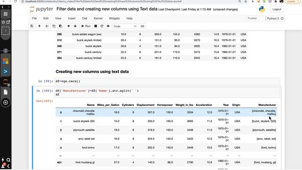
Task: Move selected cell down arrow
Action: [x=75, y=26]
